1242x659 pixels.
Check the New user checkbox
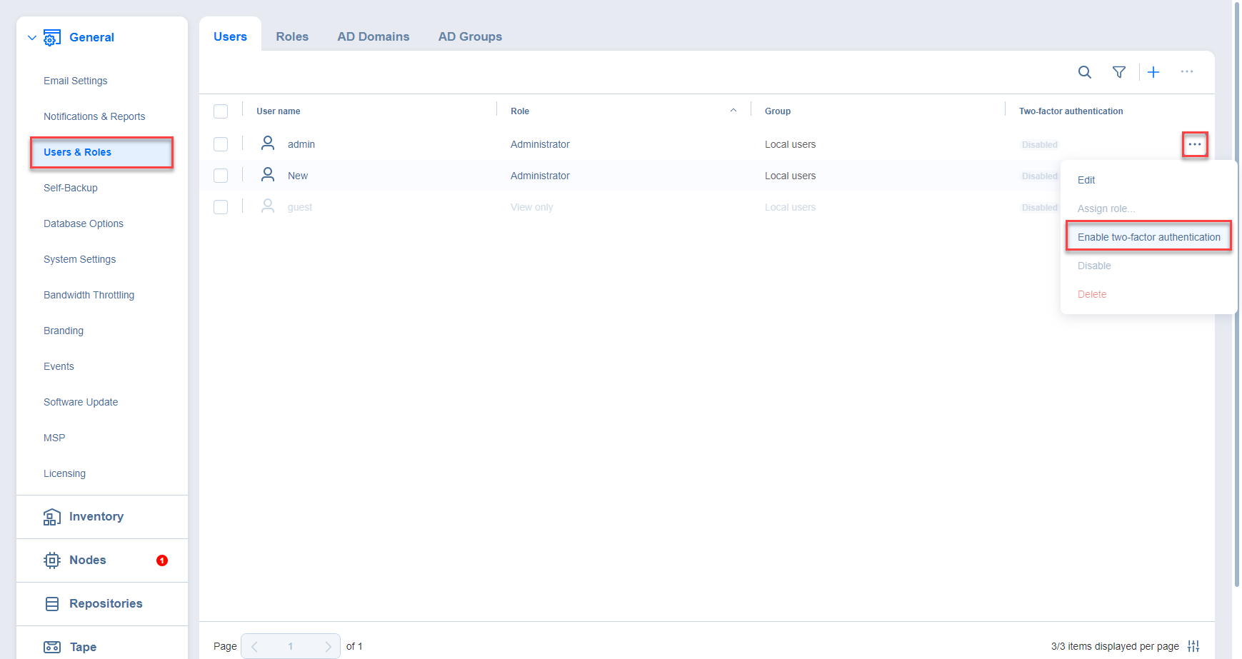(221, 176)
